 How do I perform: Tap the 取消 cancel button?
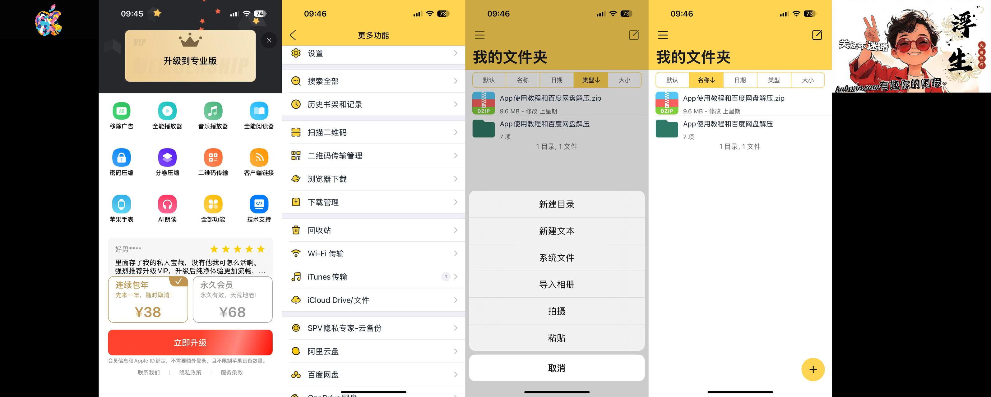tap(556, 368)
